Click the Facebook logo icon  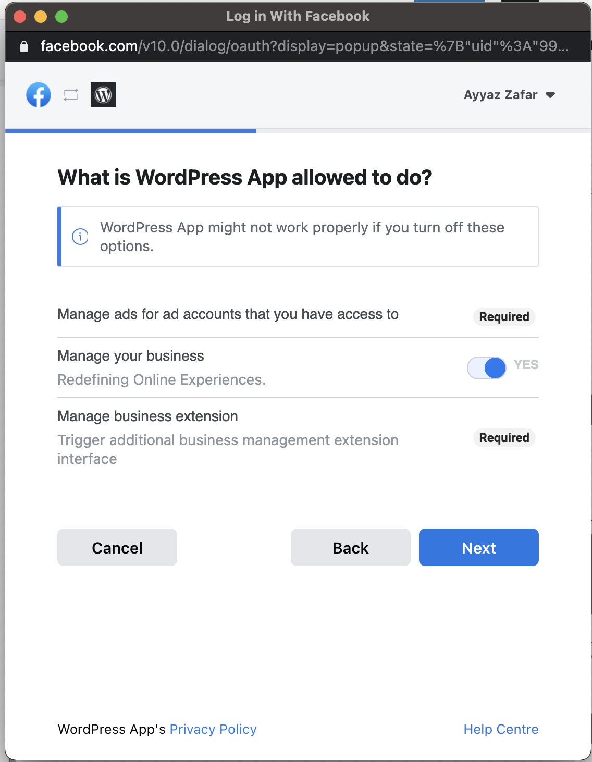[39, 95]
